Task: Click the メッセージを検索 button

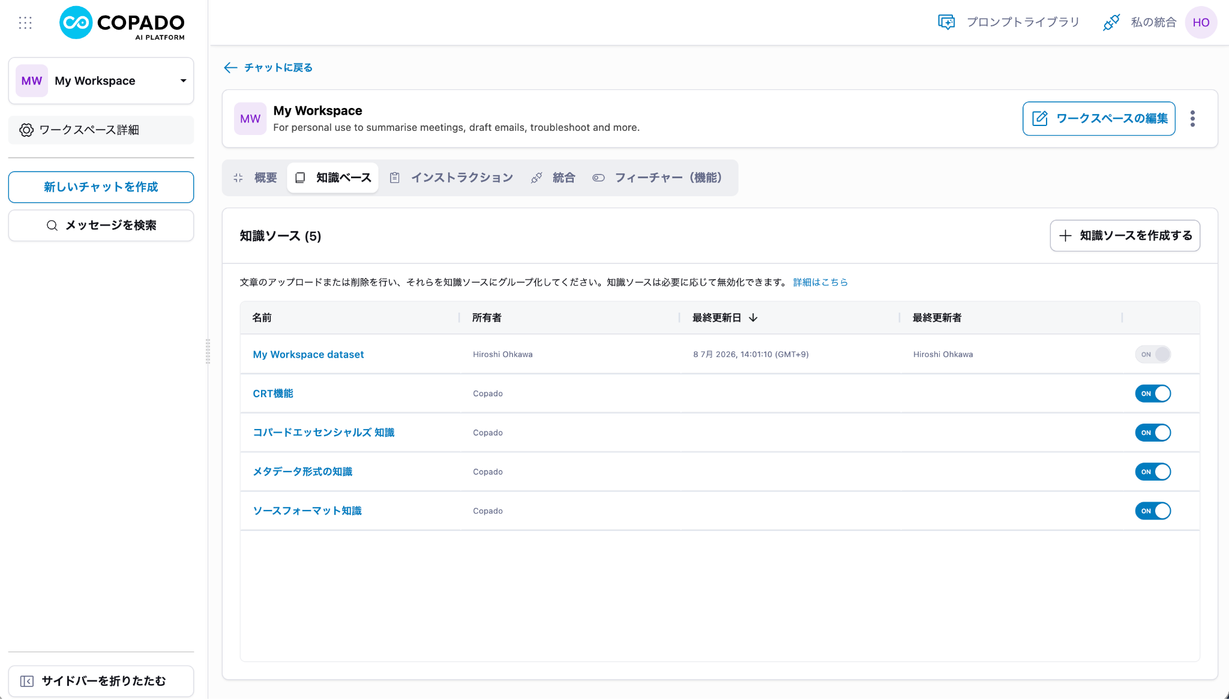Action: click(101, 226)
